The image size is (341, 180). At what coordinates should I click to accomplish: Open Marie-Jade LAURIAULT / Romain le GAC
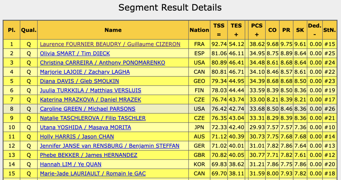(93, 174)
